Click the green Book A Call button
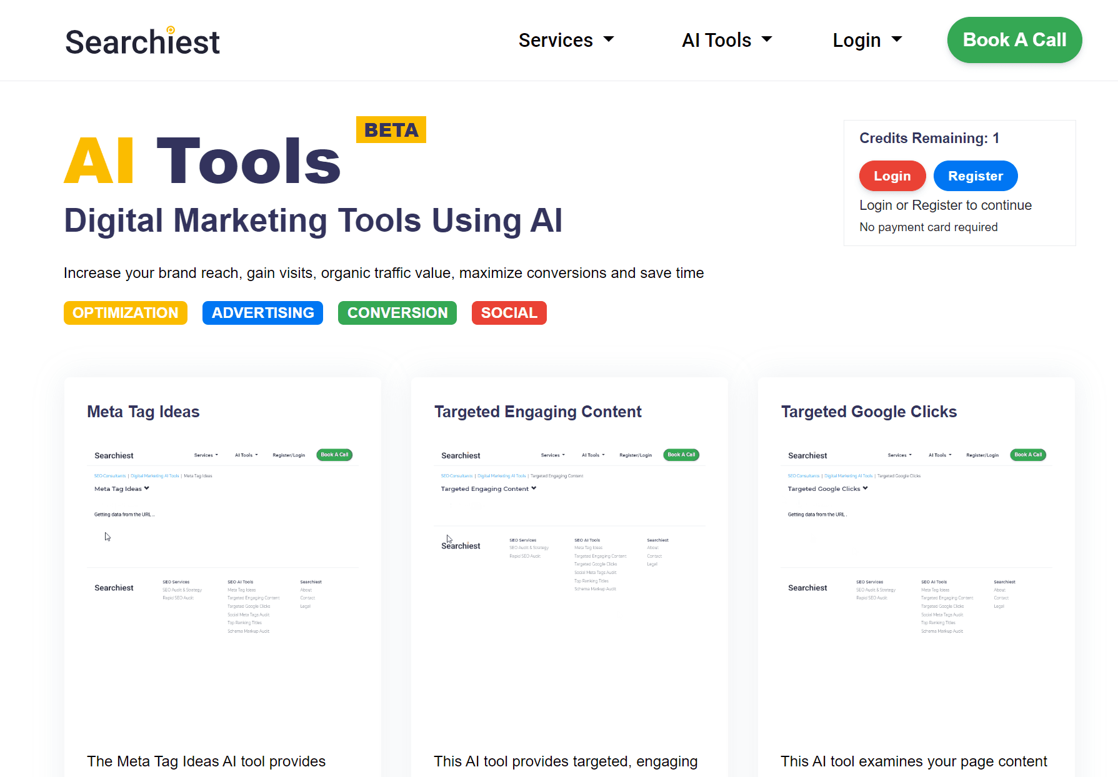 pyautogui.click(x=1014, y=40)
